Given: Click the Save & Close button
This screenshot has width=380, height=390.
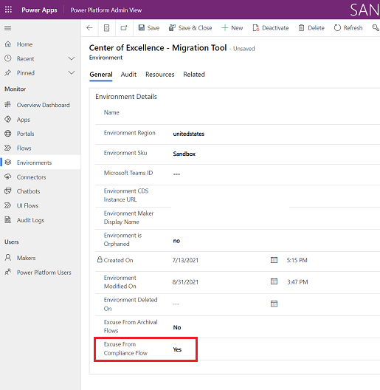Looking at the screenshot, I should click(x=190, y=28).
